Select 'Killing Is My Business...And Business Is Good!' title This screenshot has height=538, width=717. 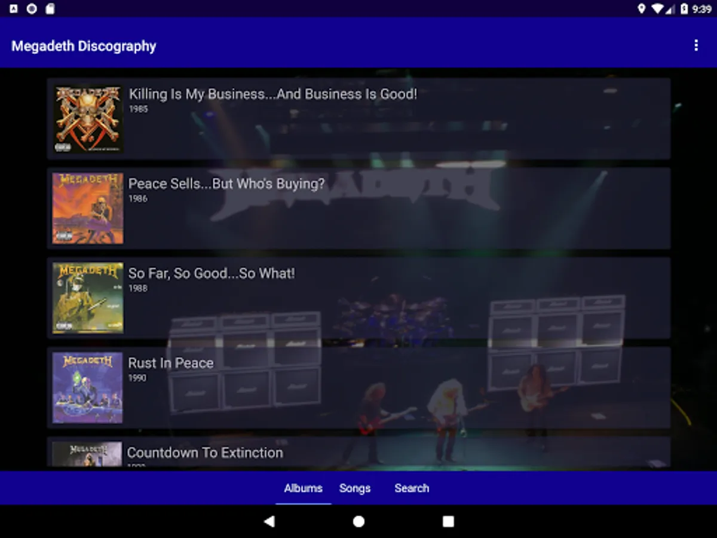coord(273,94)
